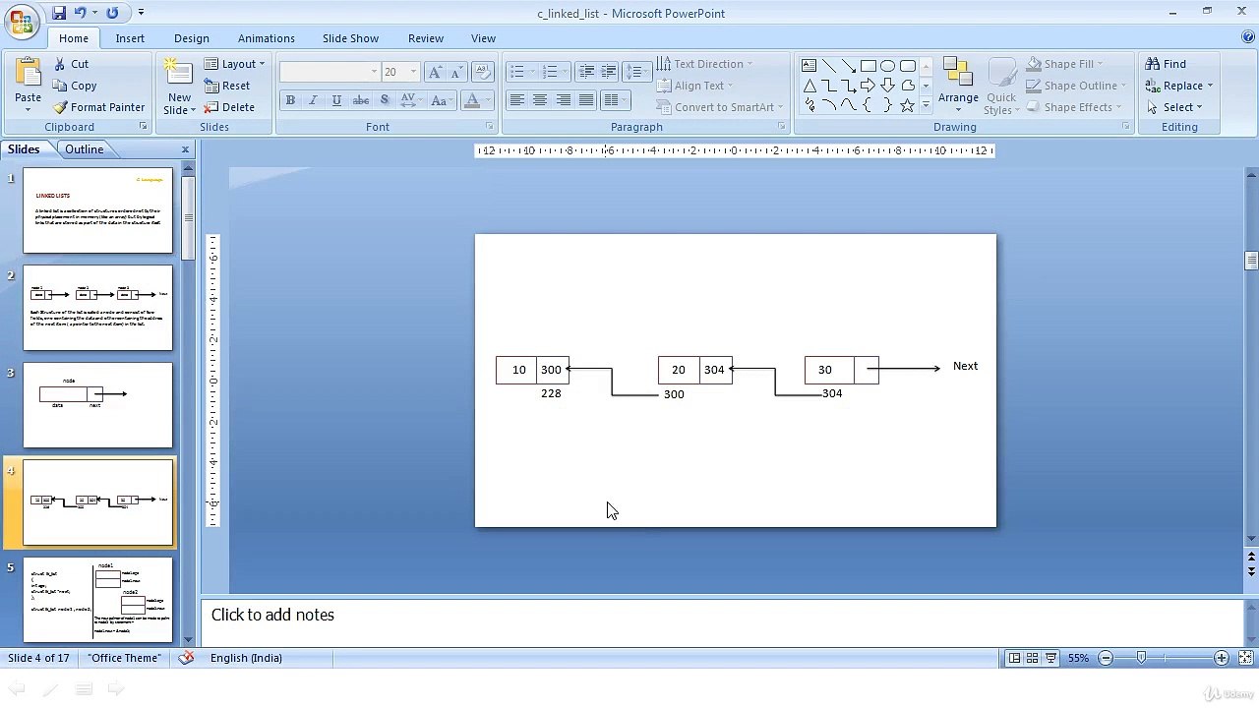1259x708 pixels.
Task: Switch to Slide Sorter view in status bar
Action: click(1033, 658)
